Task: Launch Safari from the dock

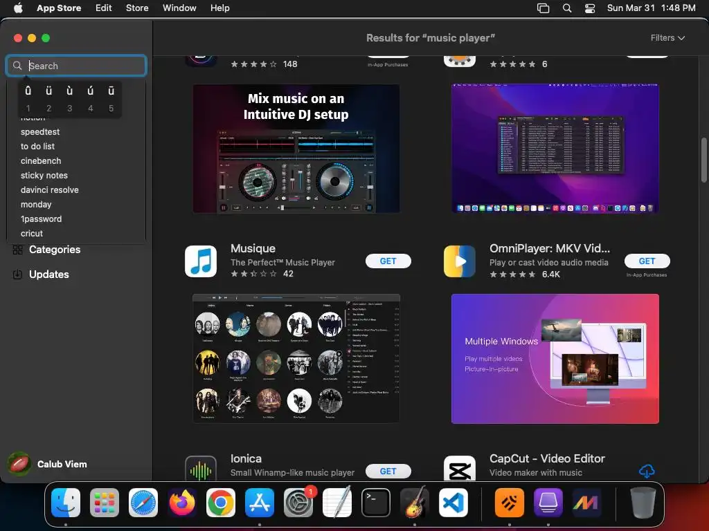Action: (143, 503)
